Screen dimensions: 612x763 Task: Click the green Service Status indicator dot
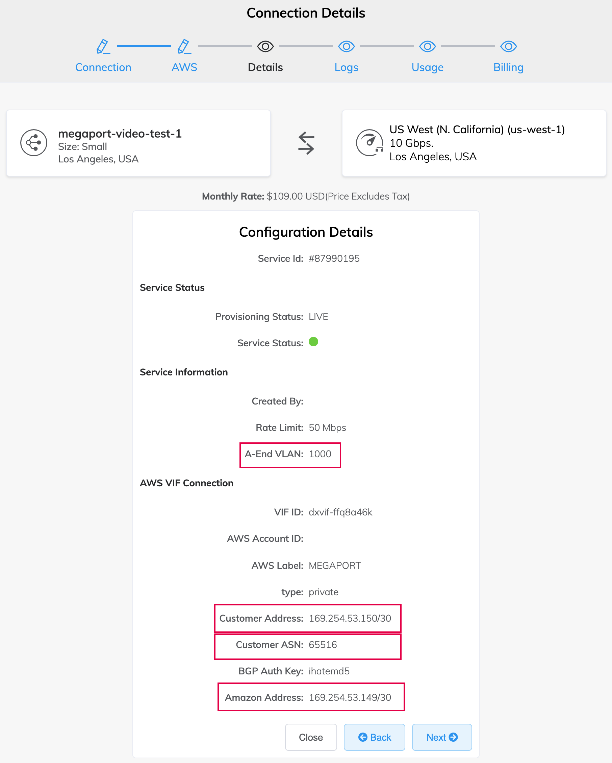pos(313,342)
